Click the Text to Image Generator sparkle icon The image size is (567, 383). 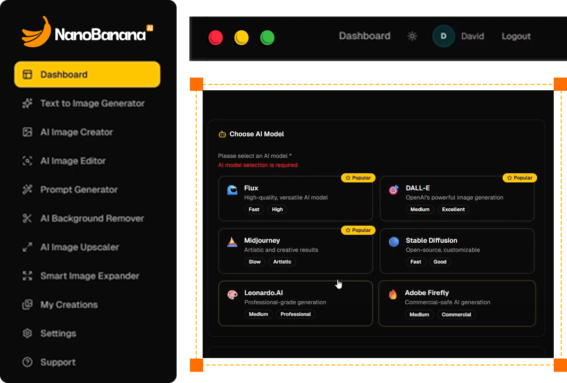click(28, 103)
